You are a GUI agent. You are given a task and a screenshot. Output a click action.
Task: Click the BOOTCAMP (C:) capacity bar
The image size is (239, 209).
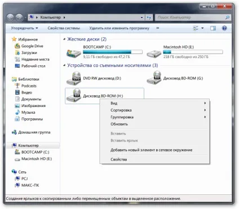(x=113, y=52)
